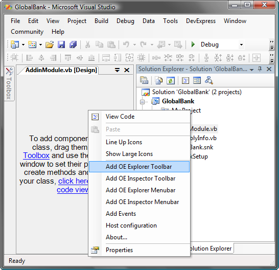This screenshot has height=270, width=279.
Task: Save the current file with floppy icon
Action: tap(61, 44)
